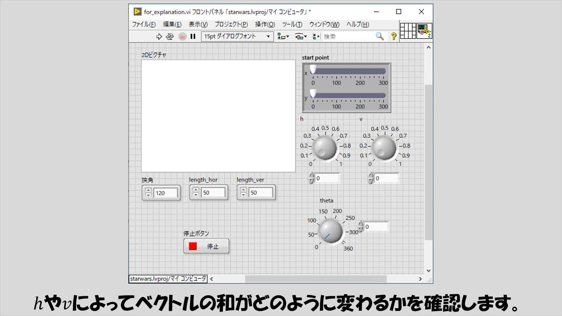
Task: Click the search magnifier icon
Action: 380,36
